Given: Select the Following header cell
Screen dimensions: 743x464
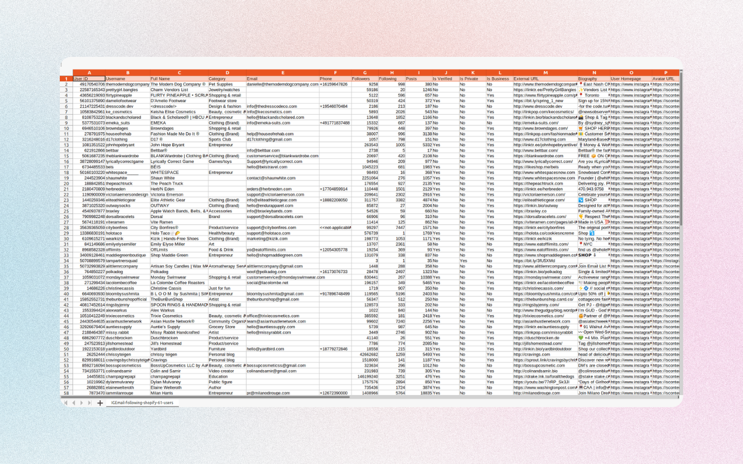Looking at the screenshot, I should coord(392,79).
